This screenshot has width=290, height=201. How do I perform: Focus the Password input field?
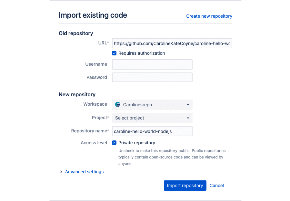click(152, 77)
